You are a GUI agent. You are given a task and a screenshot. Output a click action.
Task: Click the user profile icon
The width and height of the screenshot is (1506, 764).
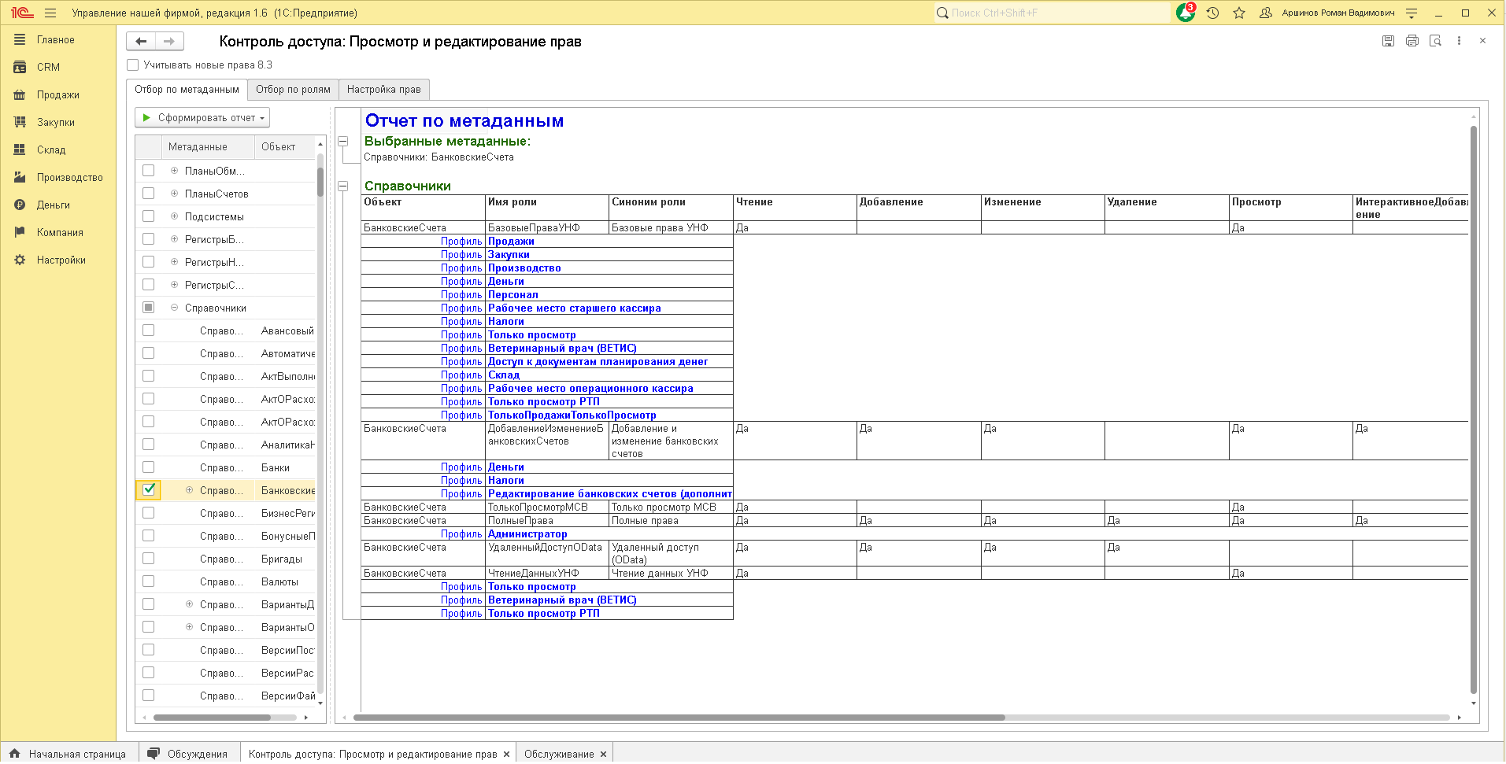1266,13
